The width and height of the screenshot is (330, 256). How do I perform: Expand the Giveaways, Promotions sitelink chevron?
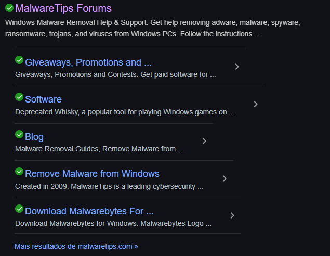237,67
